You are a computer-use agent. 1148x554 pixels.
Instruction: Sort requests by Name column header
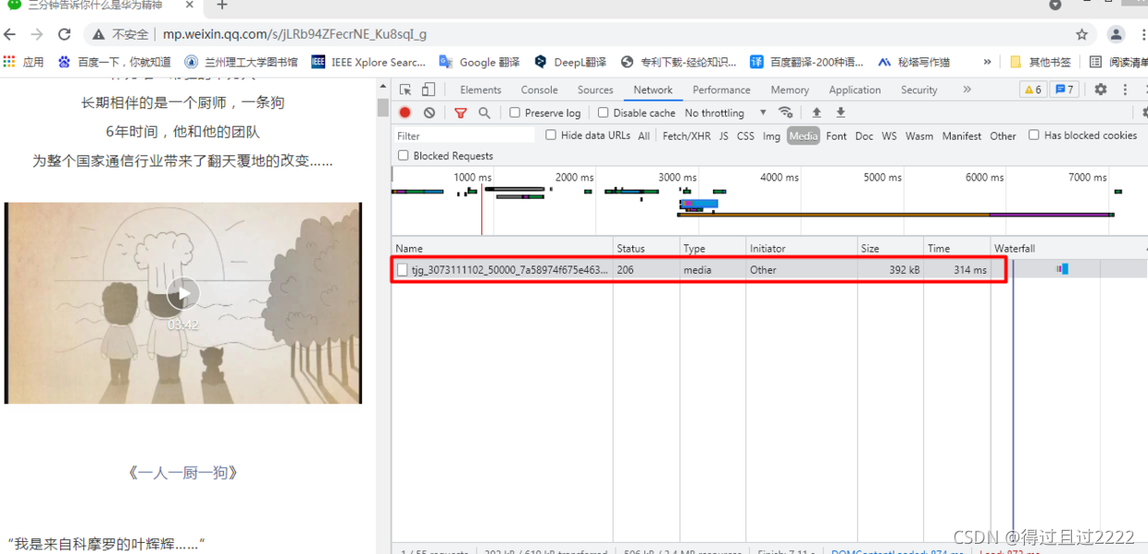[503, 248]
